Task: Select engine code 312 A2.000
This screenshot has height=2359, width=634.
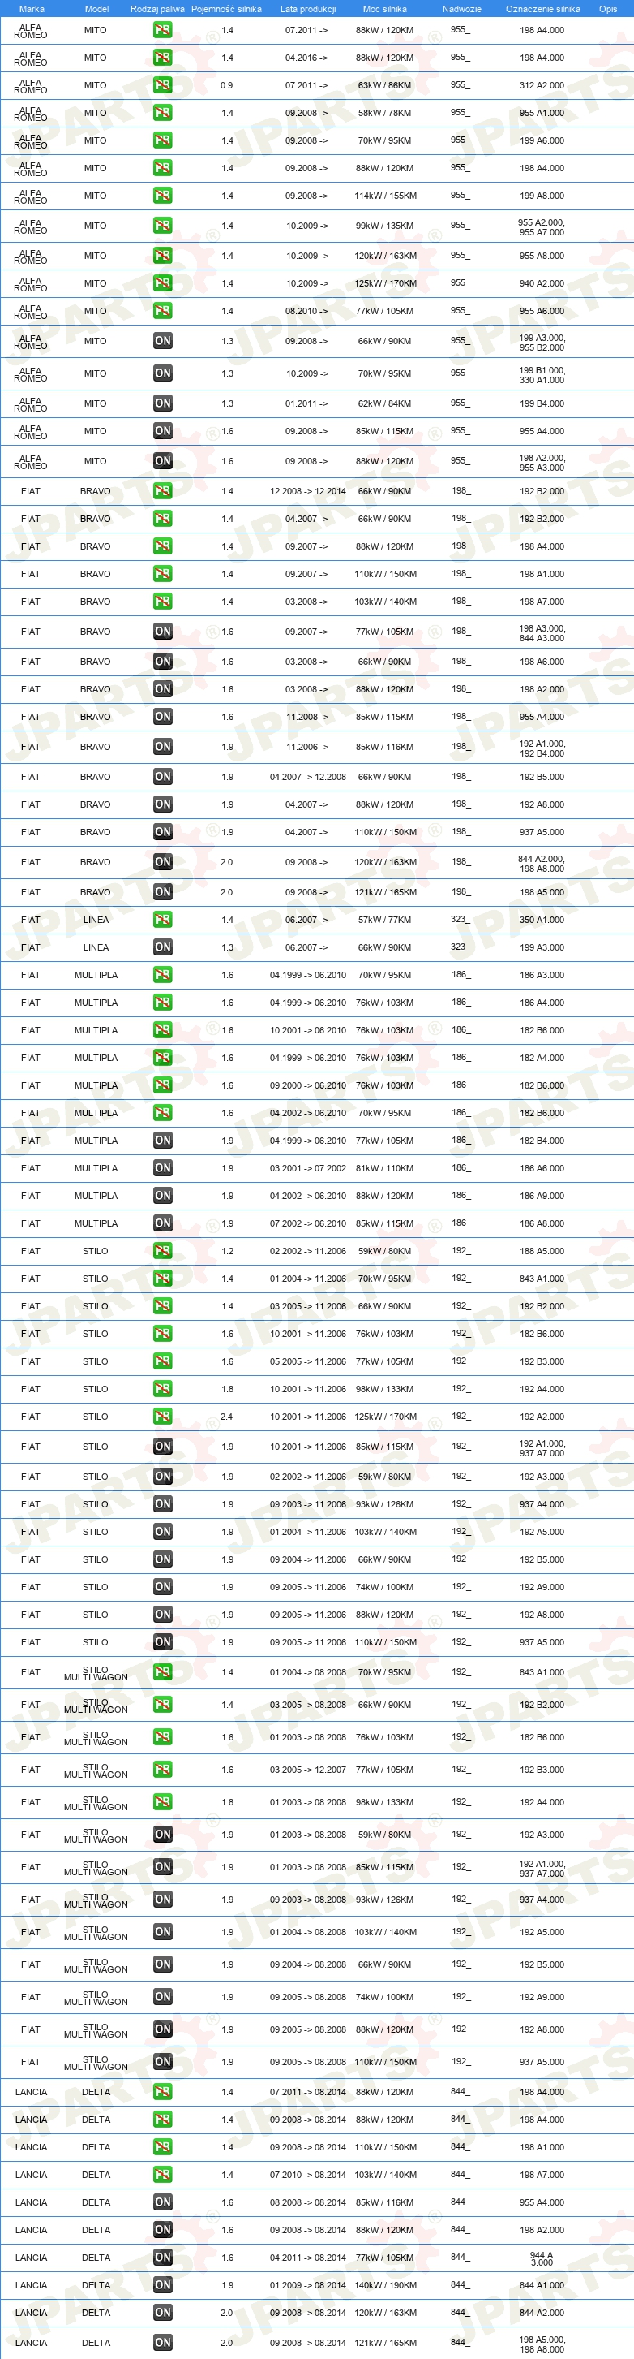Action: (542, 85)
